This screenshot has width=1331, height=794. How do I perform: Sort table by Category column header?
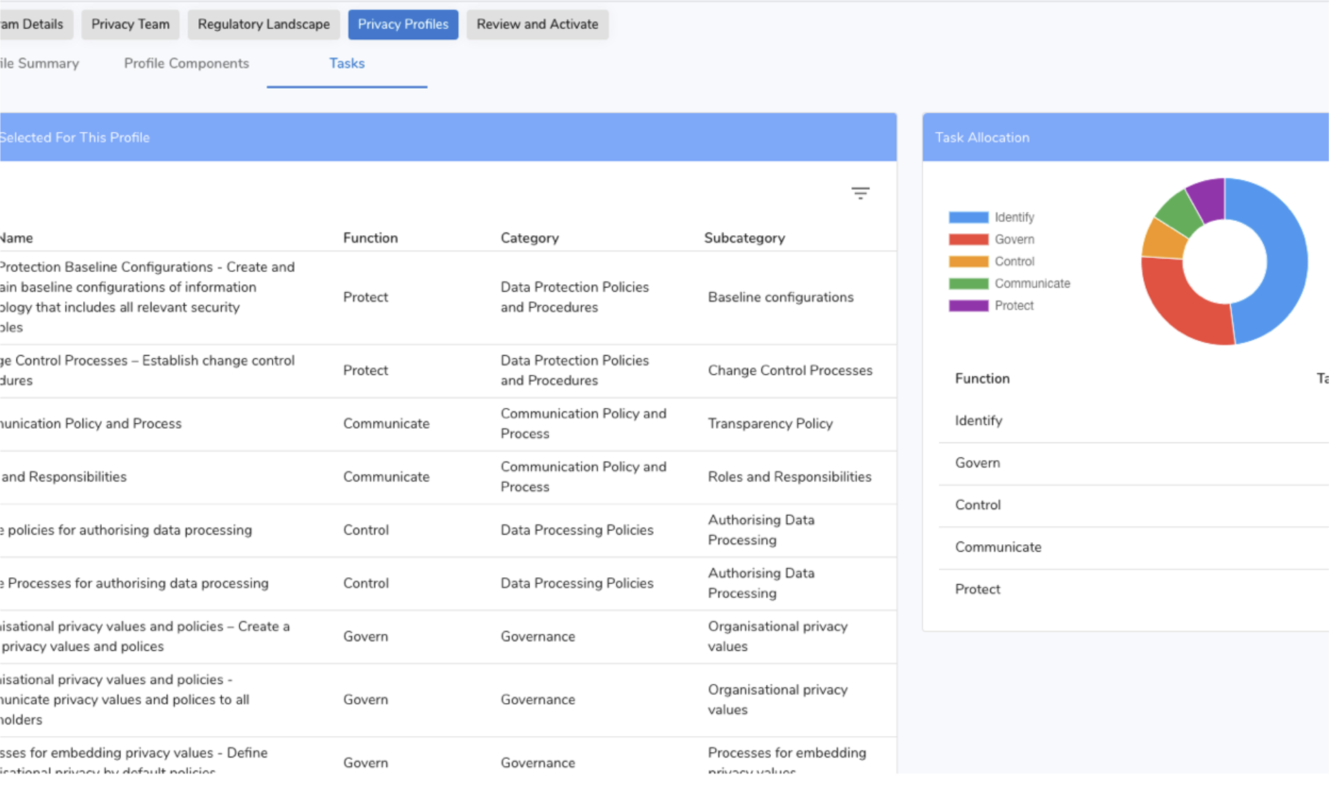pos(529,238)
